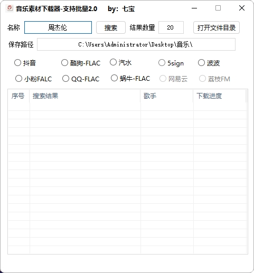Open the file directory with 打开文件目录

coord(217,27)
